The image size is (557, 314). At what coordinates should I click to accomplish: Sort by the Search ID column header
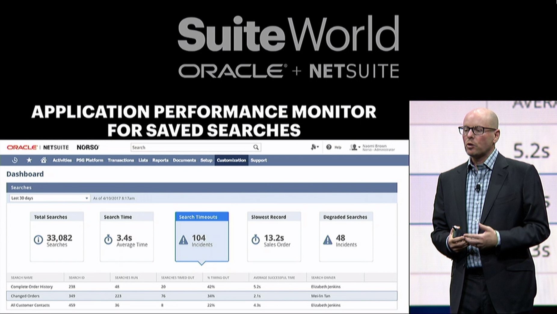(x=77, y=278)
